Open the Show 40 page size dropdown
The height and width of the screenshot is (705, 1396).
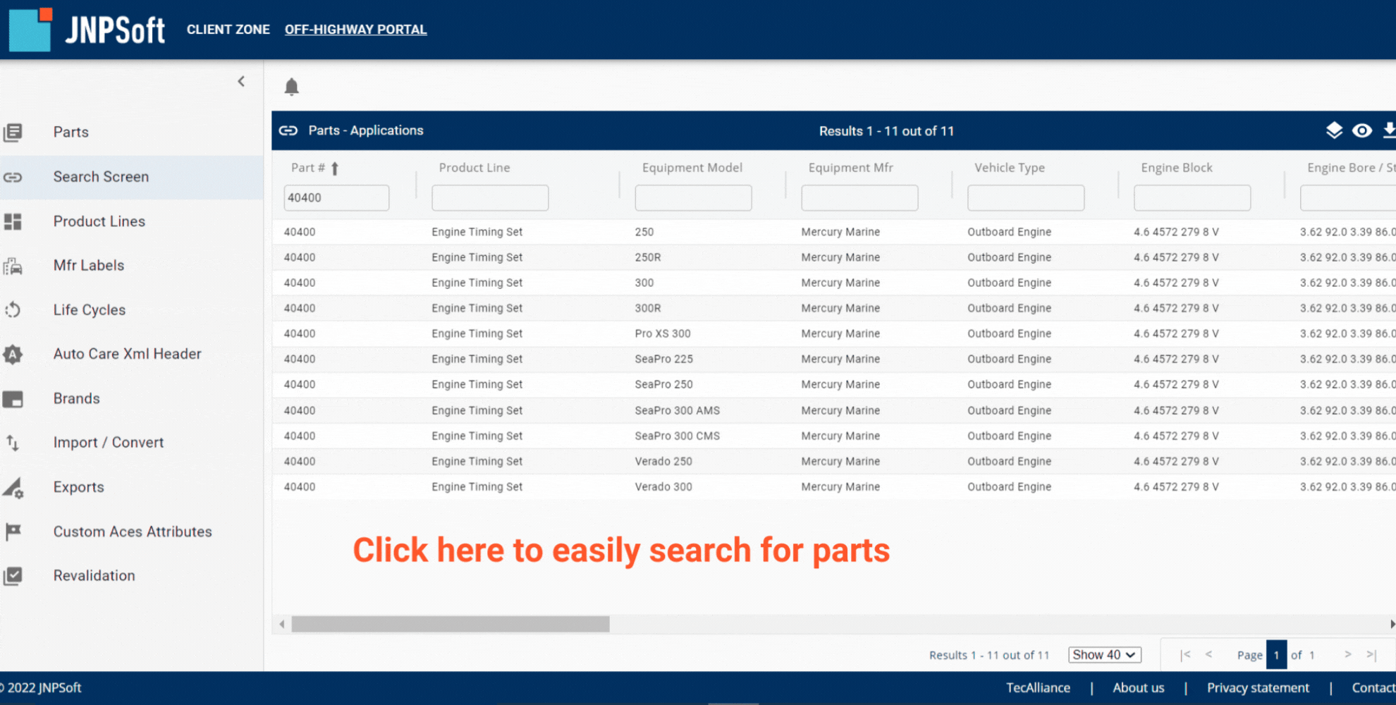[x=1104, y=655]
